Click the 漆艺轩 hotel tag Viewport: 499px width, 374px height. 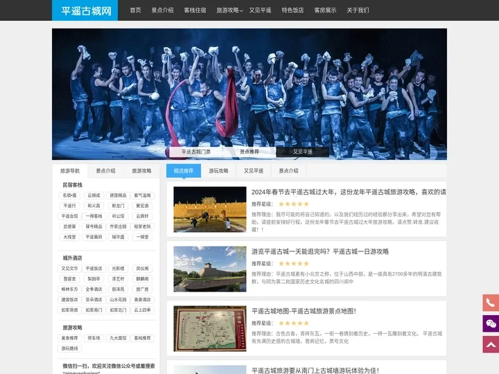tap(118, 279)
